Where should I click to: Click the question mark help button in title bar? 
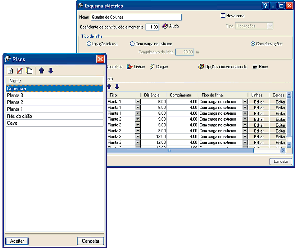click(265, 6)
